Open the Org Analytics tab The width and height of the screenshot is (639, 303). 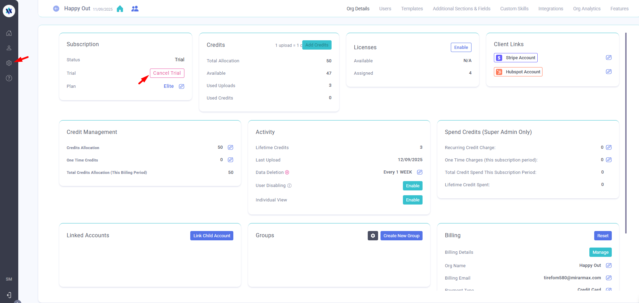[587, 9]
